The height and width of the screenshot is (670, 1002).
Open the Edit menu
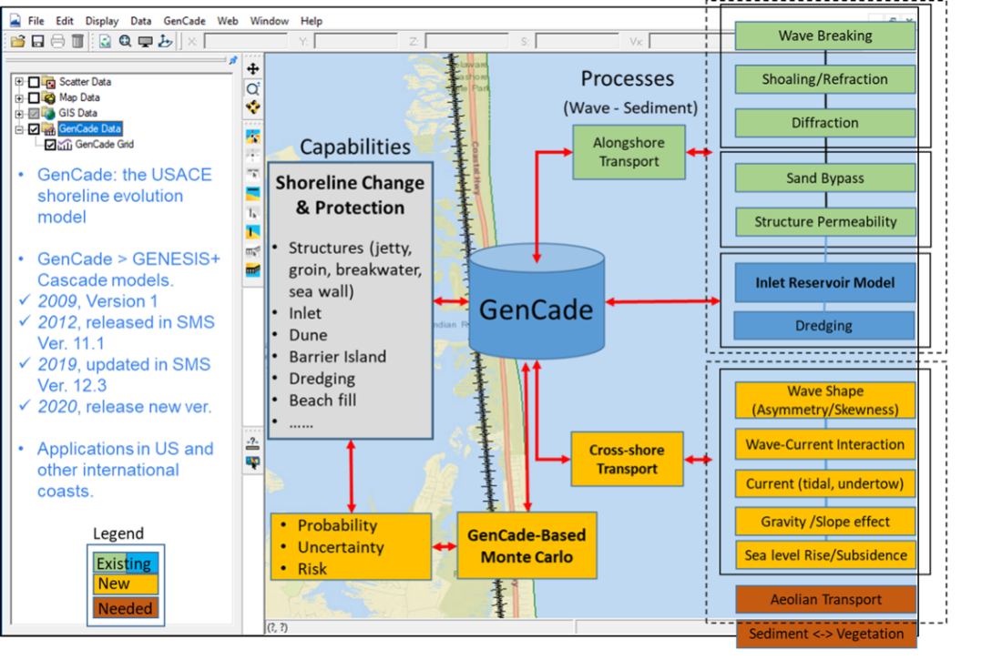pyautogui.click(x=65, y=21)
